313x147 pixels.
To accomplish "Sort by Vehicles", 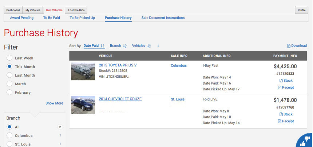I will click(141, 46).
